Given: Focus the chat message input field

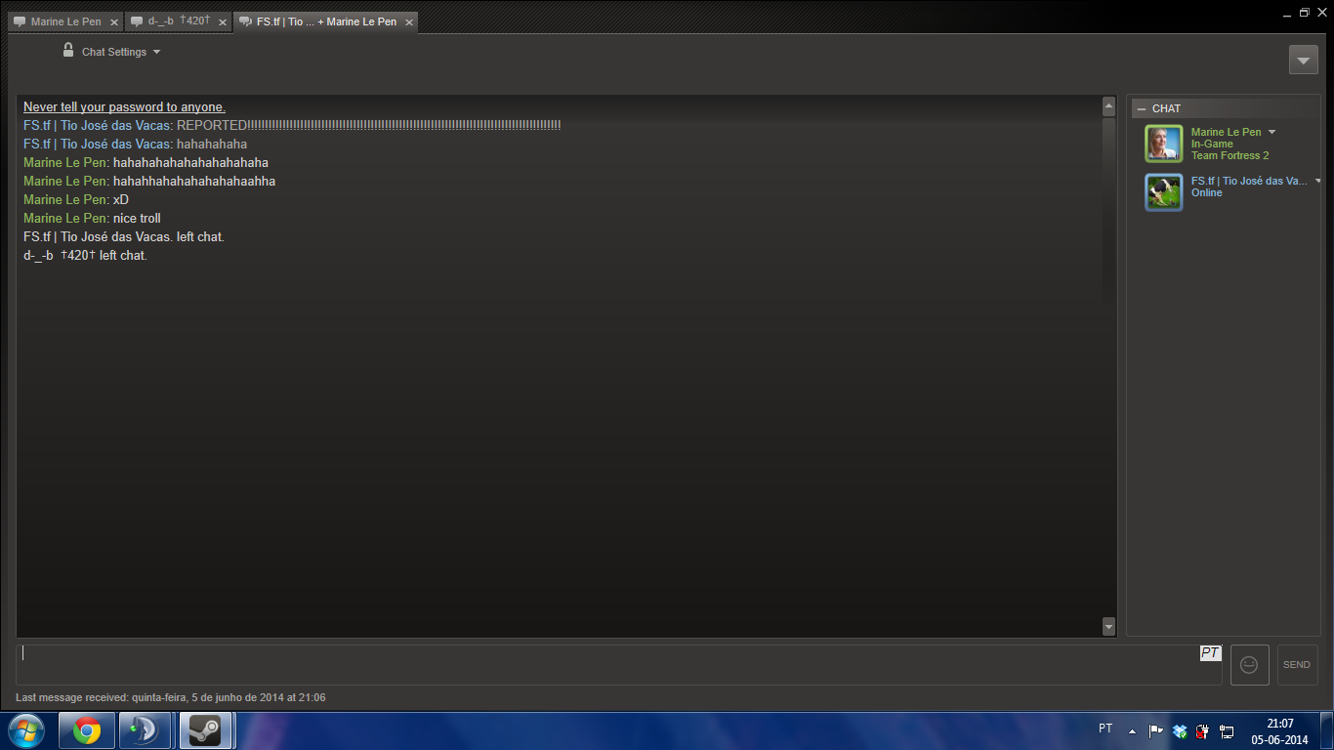Looking at the screenshot, I should pos(619,665).
